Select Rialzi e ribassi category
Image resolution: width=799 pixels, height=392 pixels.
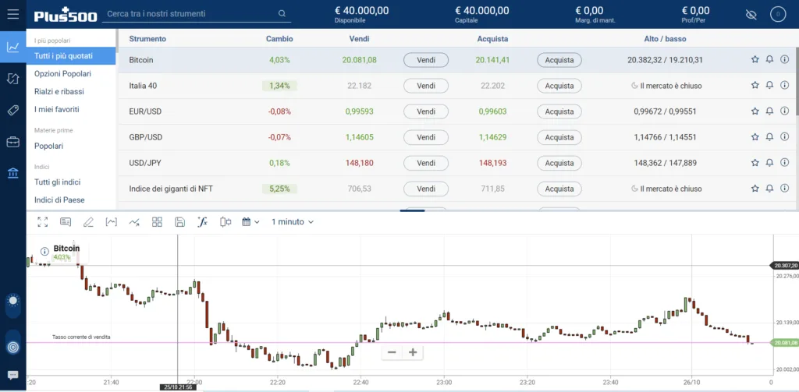pos(59,92)
